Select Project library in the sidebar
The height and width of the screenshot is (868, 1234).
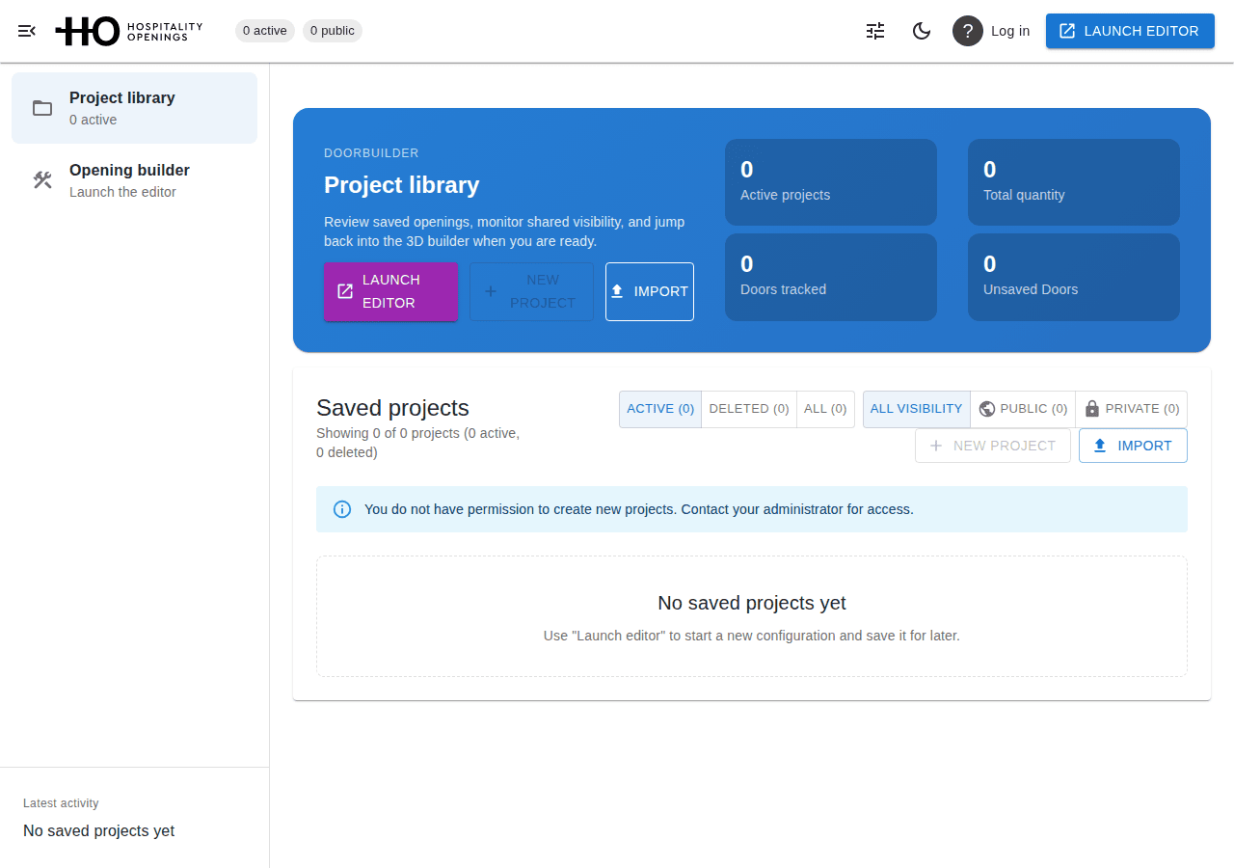point(134,108)
